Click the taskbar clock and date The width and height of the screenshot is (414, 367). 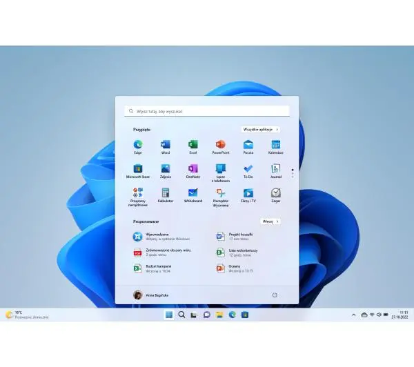coord(400,315)
